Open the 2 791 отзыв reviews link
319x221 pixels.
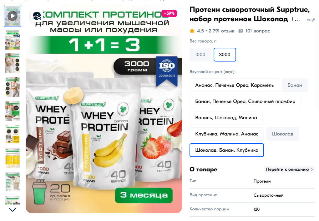point(221,31)
